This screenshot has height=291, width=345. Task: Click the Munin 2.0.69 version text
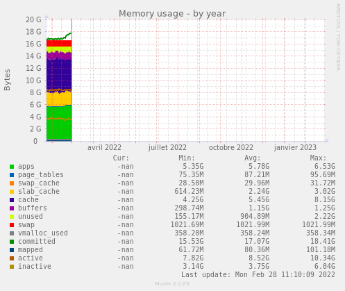pos(172,283)
